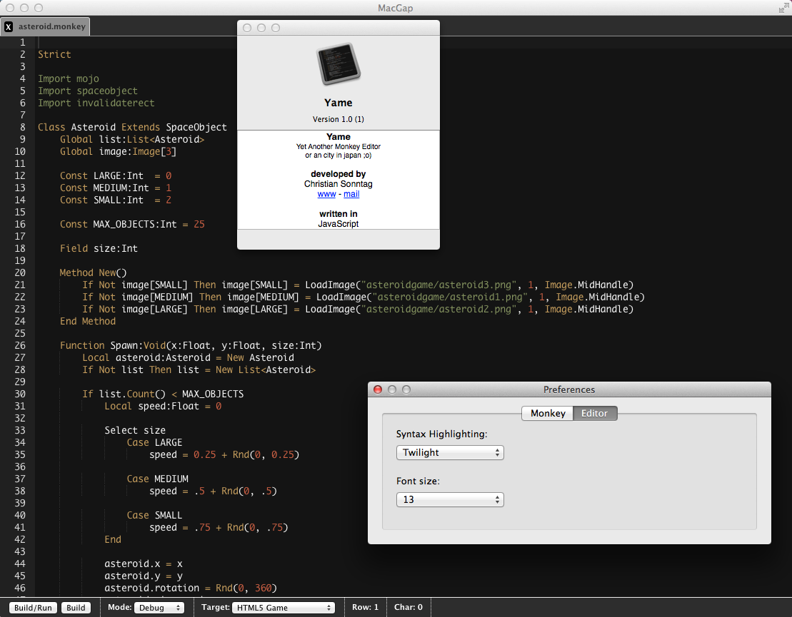The height and width of the screenshot is (617, 792).
Task: Close the Preferences window with the red button
Action: [x=378, y=389]
